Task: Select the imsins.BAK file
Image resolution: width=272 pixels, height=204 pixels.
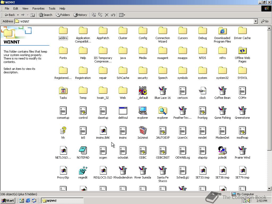Action: pyautogui.click(x=103, y=133)
